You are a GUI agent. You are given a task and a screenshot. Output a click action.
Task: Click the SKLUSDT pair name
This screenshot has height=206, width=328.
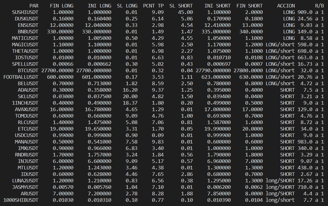[28, 97]
